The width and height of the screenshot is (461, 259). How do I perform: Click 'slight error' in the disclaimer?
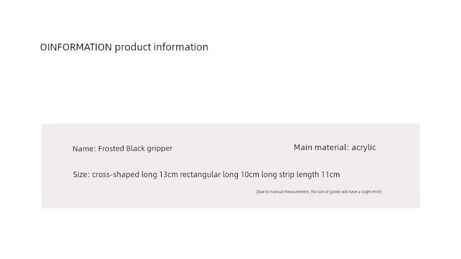pyautogui.click(x=371, y=192)
